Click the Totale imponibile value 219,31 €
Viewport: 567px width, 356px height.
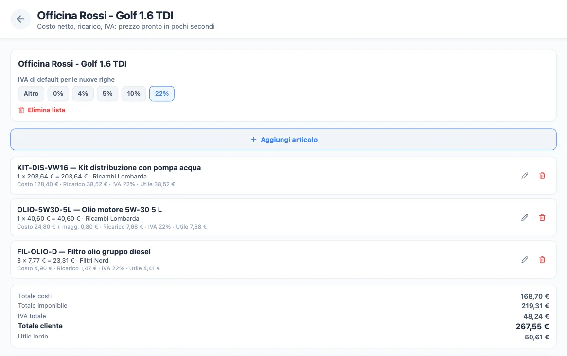[x=535, y=306]
